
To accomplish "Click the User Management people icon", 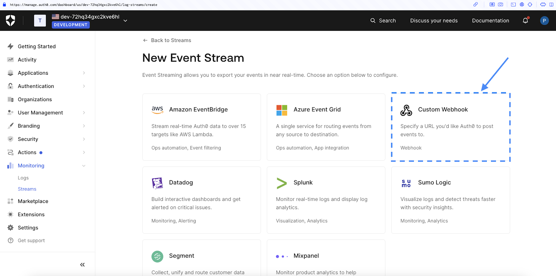I will point(10,113).
